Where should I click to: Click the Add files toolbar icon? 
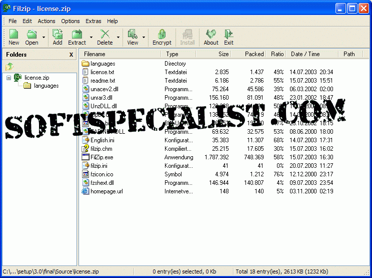coord(57,34)
